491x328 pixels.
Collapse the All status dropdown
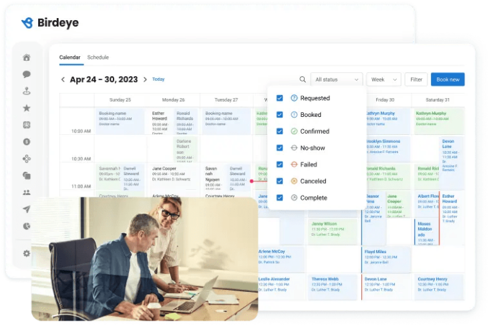335,79
